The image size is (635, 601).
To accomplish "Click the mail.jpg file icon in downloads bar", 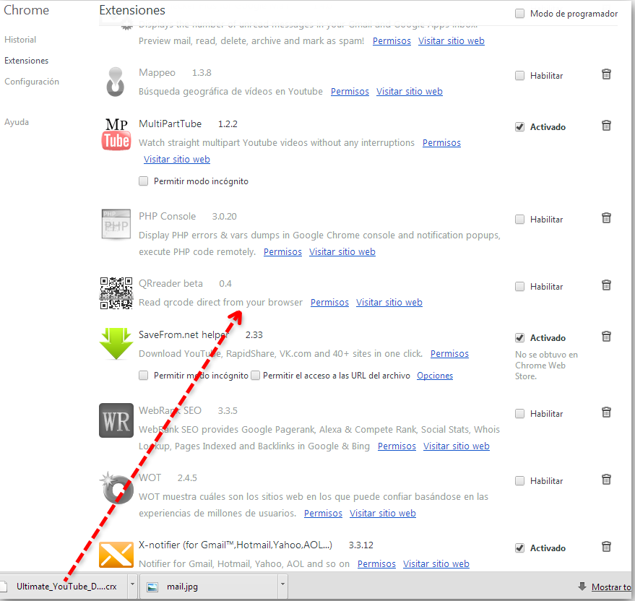I will pos(152,587).
